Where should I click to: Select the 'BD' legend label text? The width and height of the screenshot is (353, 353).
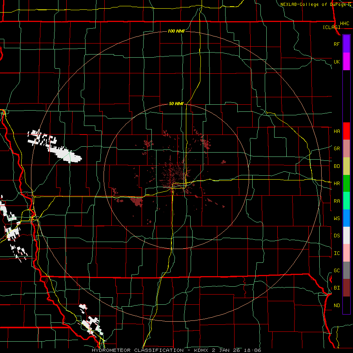point(337,166)
